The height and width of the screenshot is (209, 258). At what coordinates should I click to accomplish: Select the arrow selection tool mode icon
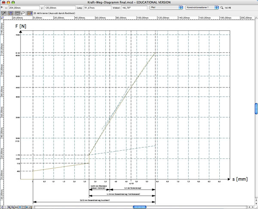click(x=3, y=13)
